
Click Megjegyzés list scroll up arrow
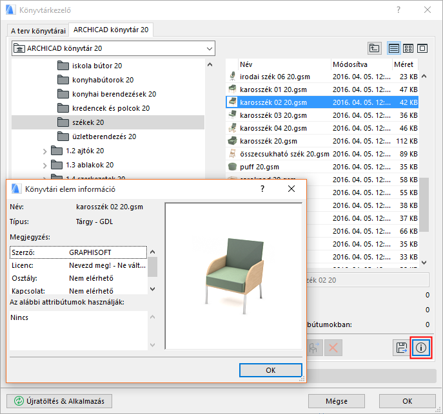click(153, 252)
